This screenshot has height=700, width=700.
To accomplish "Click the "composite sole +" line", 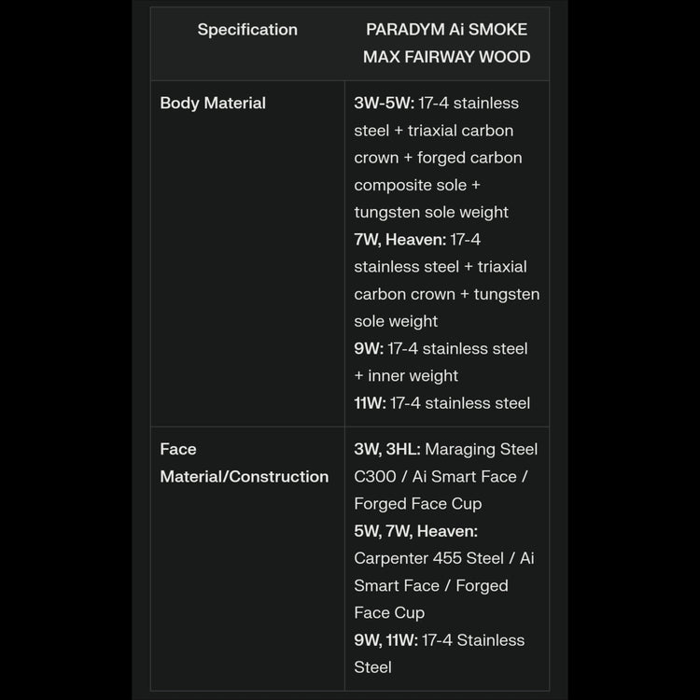I will (417, 185).
